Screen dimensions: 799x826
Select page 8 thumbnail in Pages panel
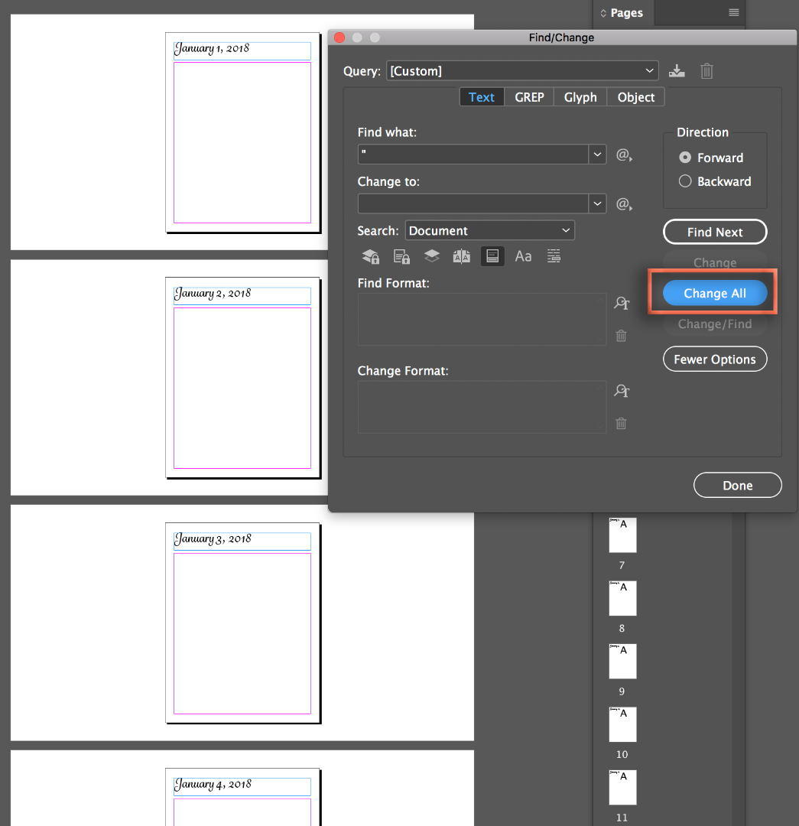(x=622, y=598)
